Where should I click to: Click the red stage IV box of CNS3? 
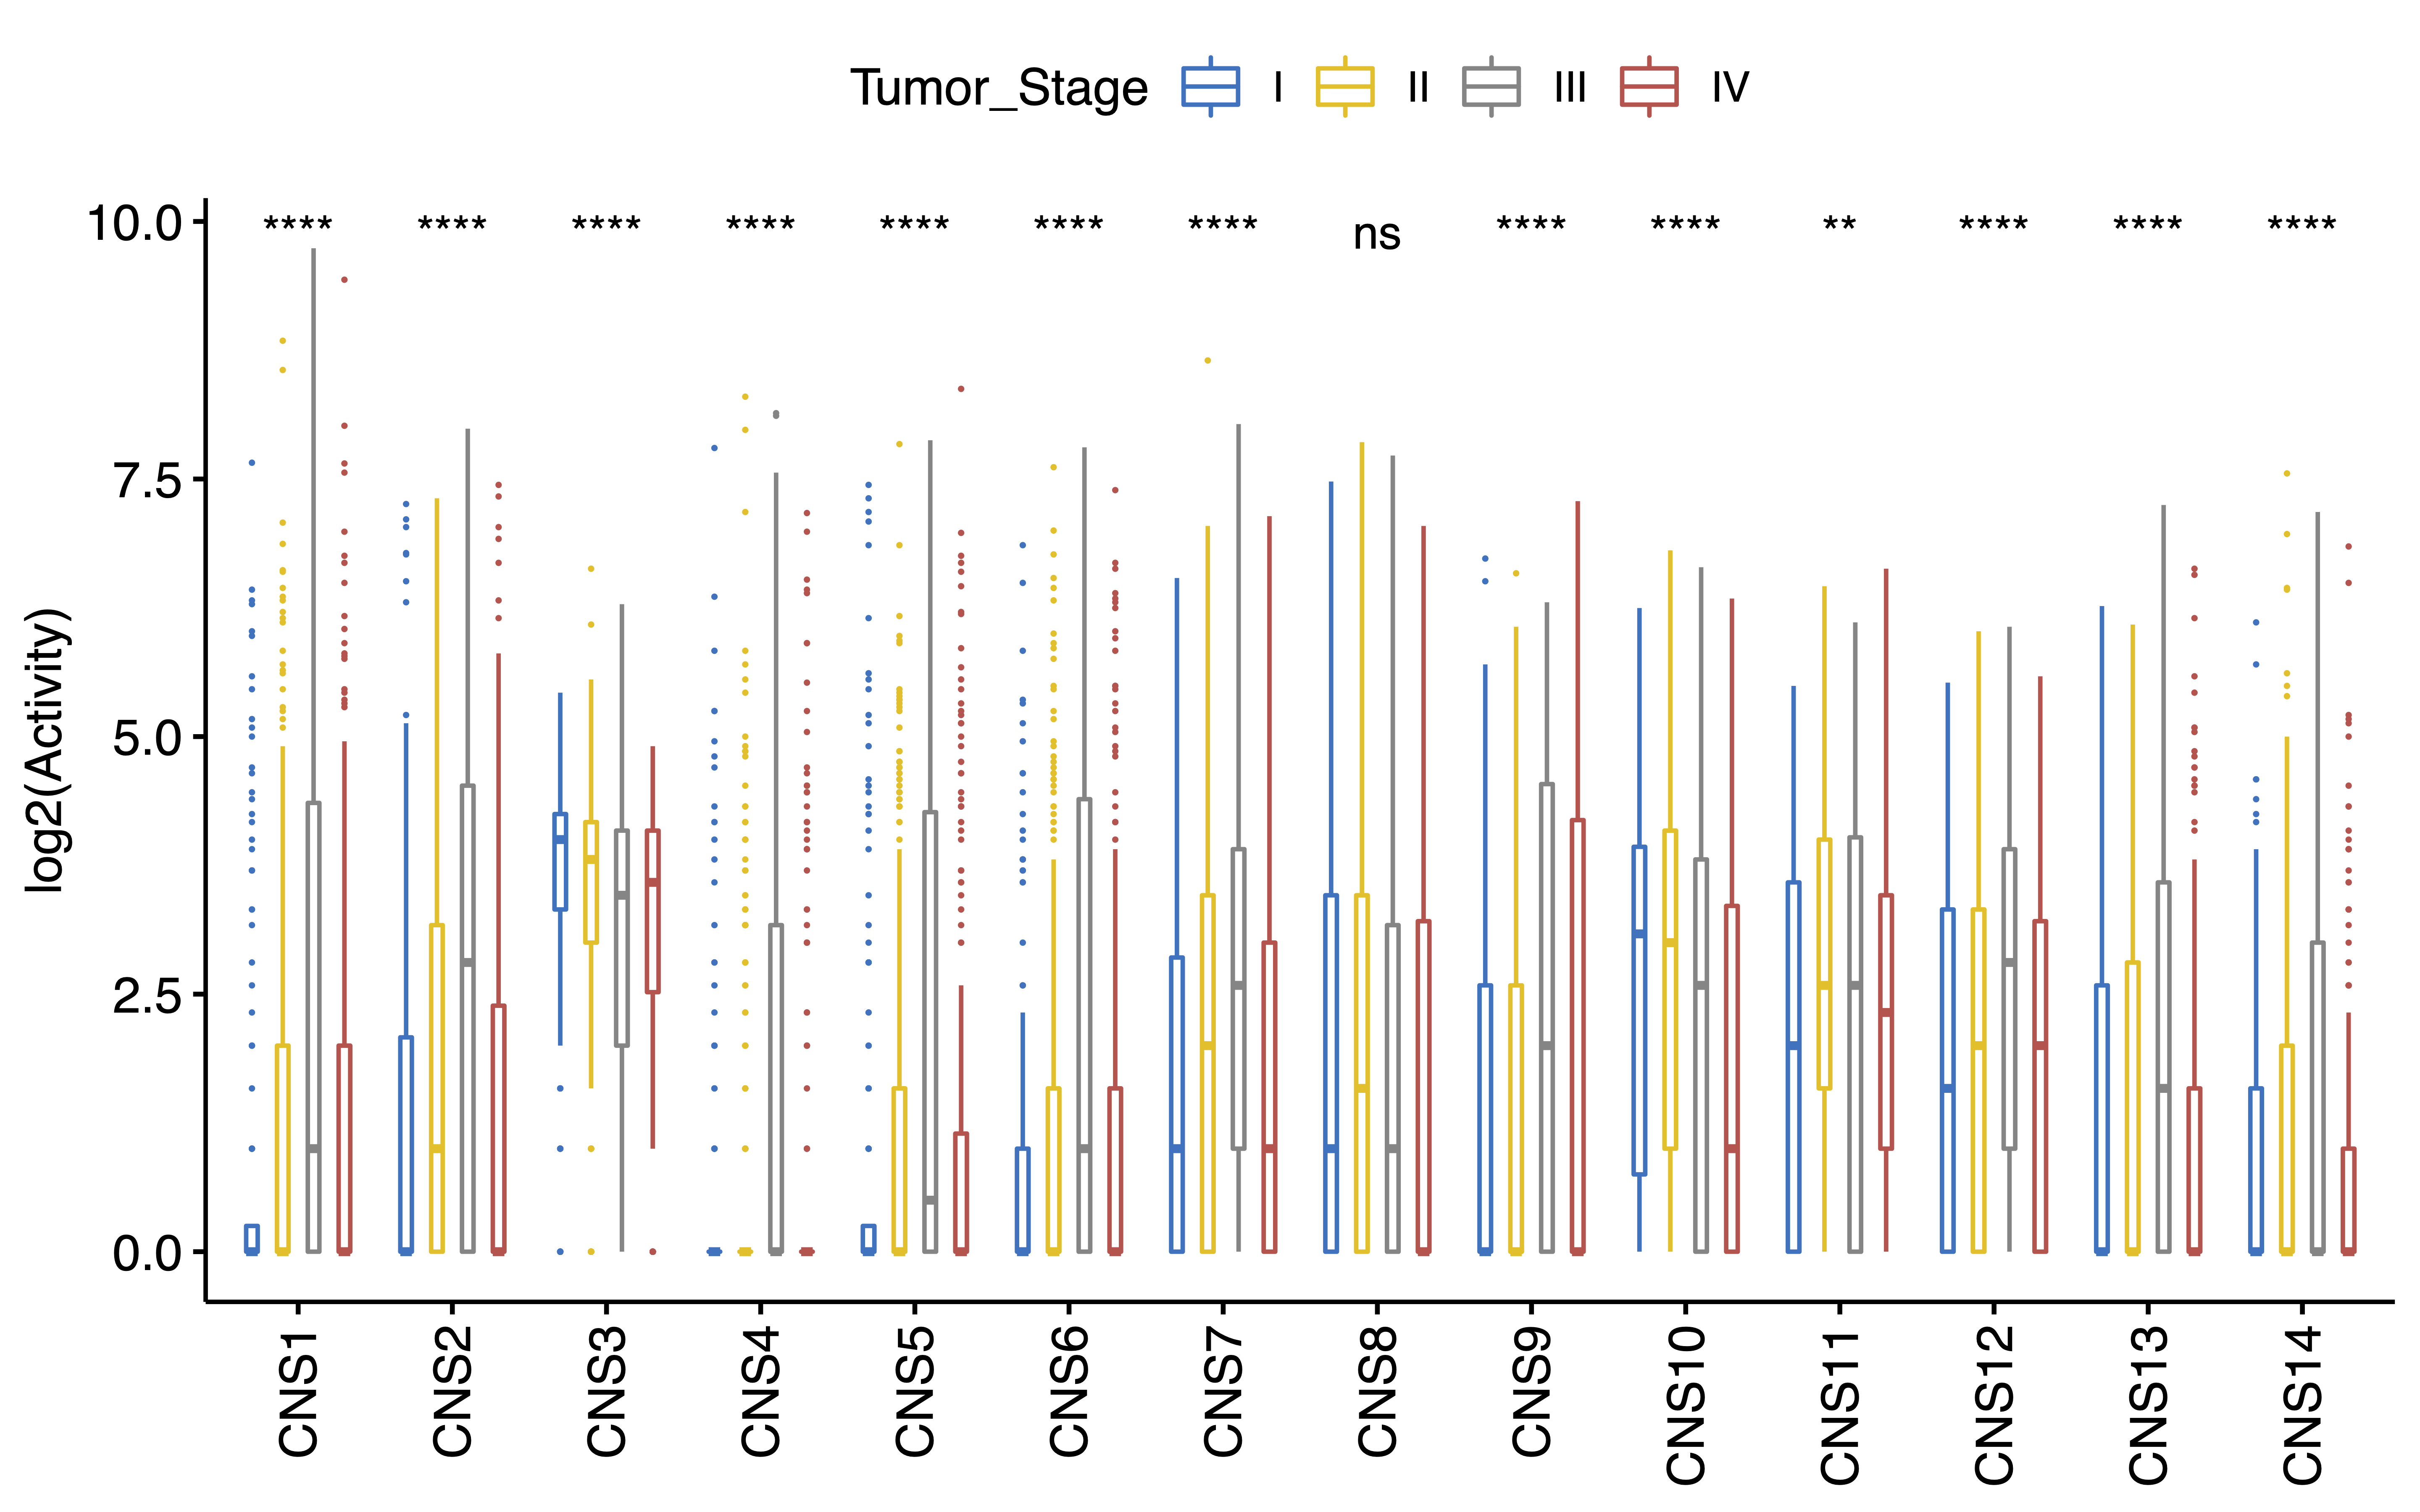coord(653,911)
